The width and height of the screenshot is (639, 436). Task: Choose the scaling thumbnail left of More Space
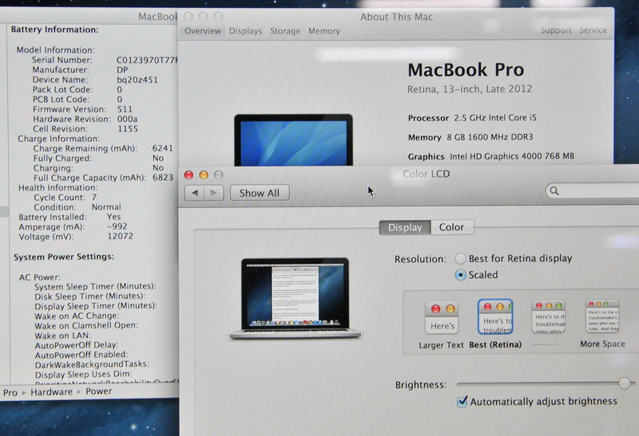[x=549, y=316]
